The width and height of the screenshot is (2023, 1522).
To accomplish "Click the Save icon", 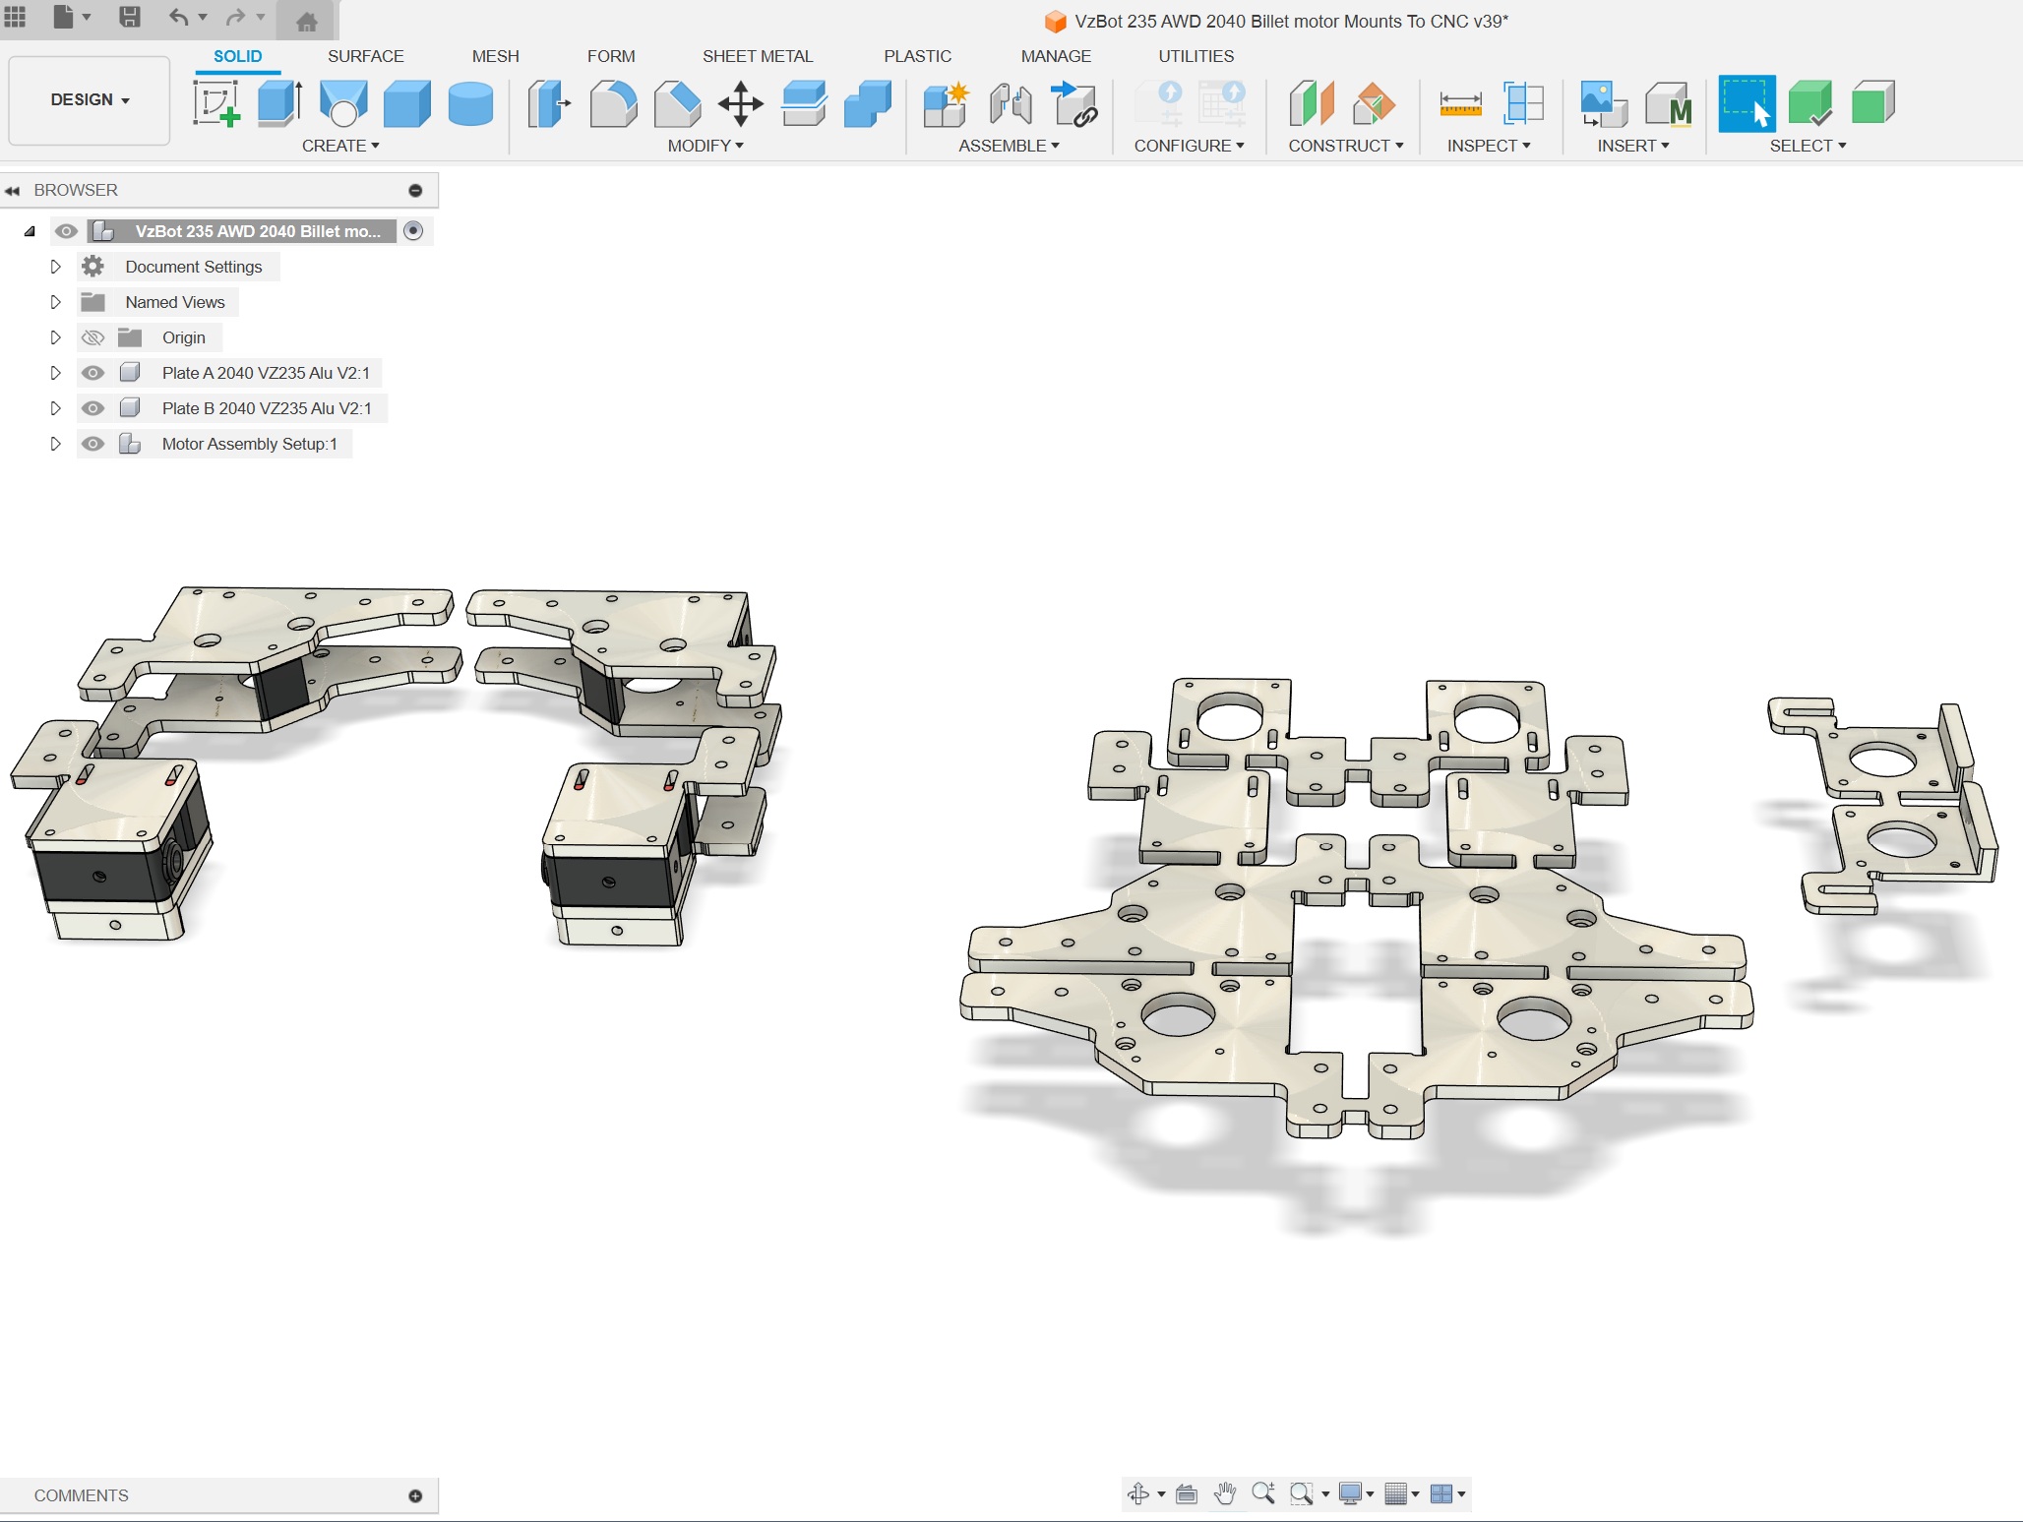I will 130,17.
